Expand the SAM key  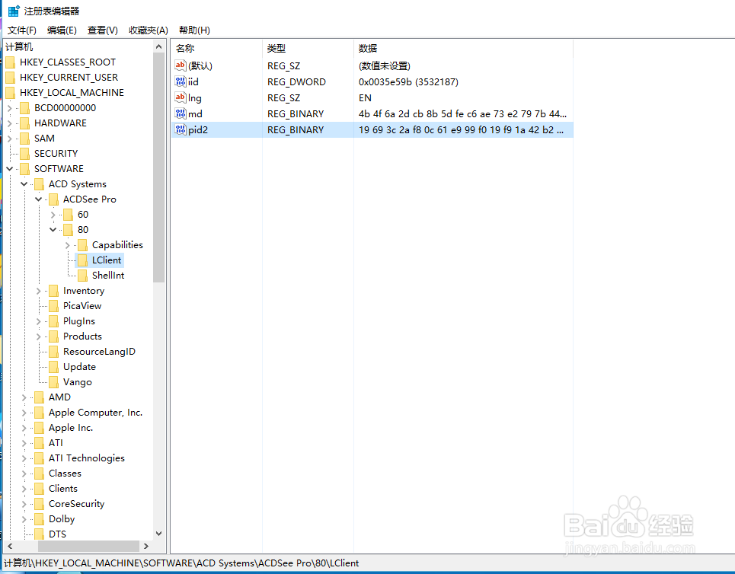click(10, 139)
